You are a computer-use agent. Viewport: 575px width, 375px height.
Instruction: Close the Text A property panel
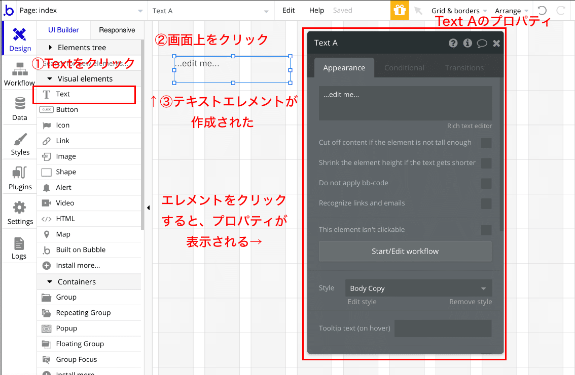[496, 44]
